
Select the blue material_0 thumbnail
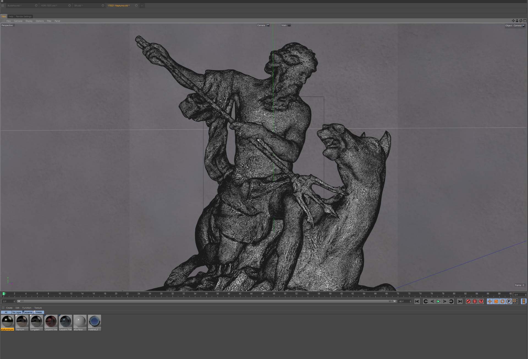(x=94, y=323)
